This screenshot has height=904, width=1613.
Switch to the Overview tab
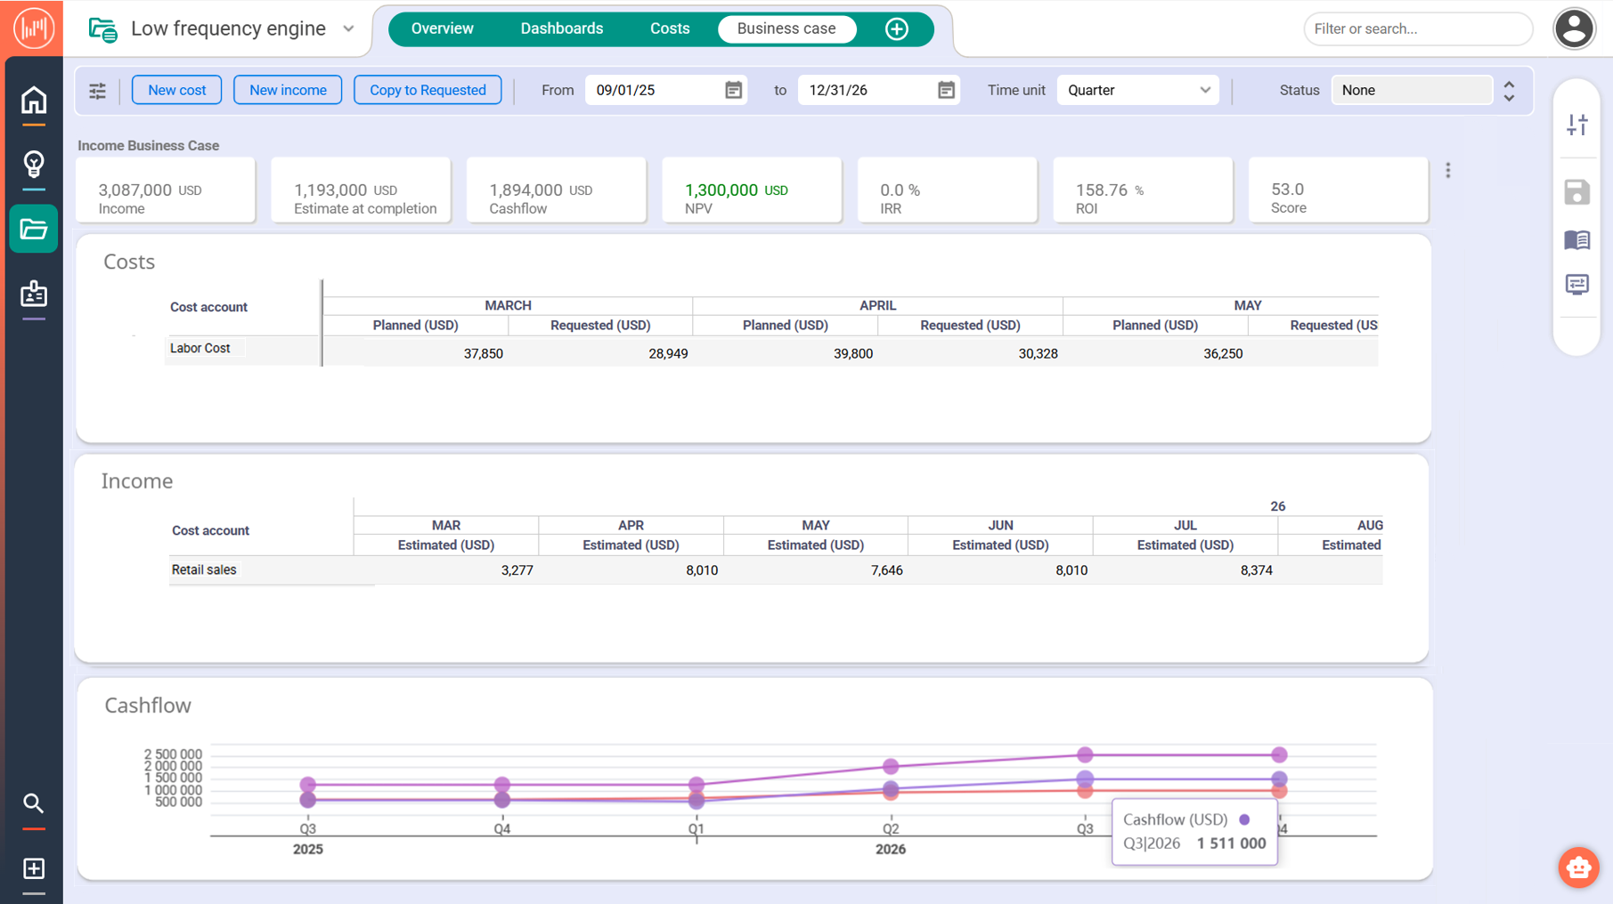click(442, 28)
